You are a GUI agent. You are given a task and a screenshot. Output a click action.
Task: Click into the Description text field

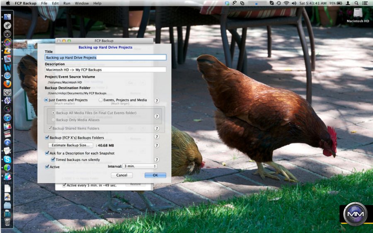click(105, 70)
